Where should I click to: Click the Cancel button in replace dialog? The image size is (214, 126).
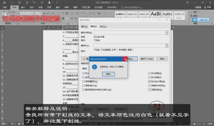tap(162, 59)
